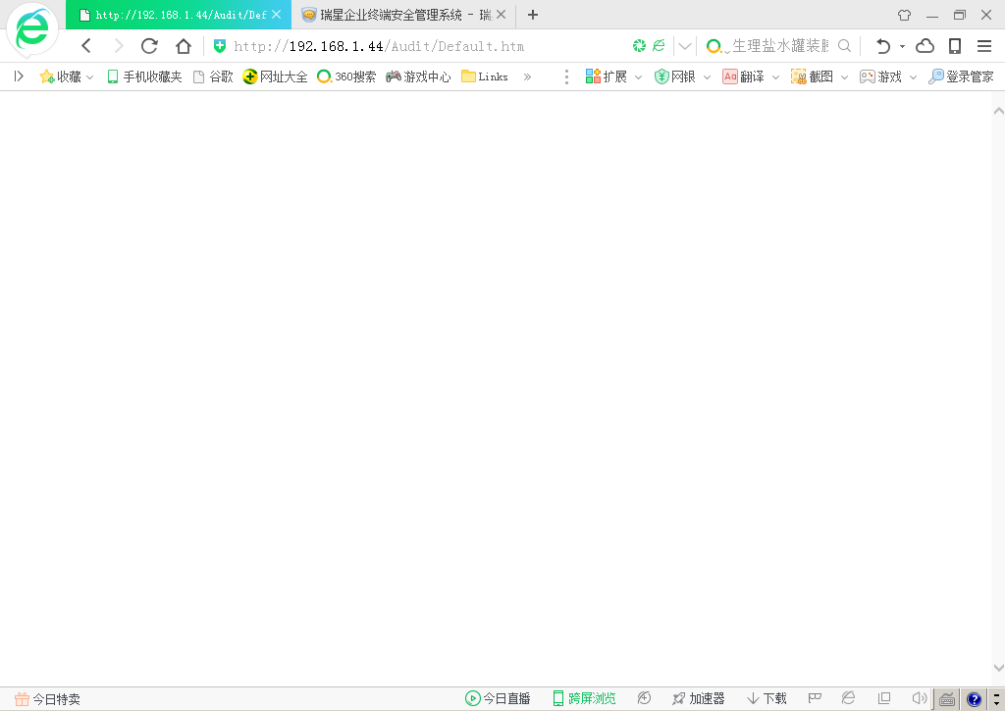Click the green spinning speed mode icon

[x=639, y=45]
